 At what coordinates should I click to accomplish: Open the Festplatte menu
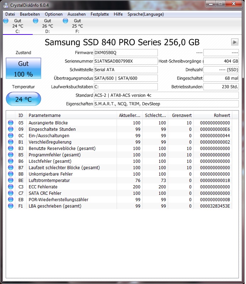100,14
